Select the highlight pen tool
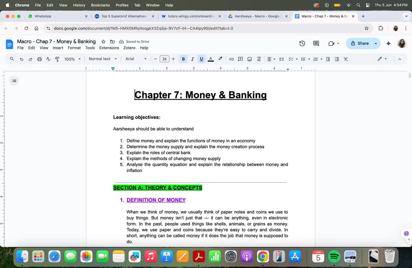This screenshot has width=412, height=268. tap(220, 59)
